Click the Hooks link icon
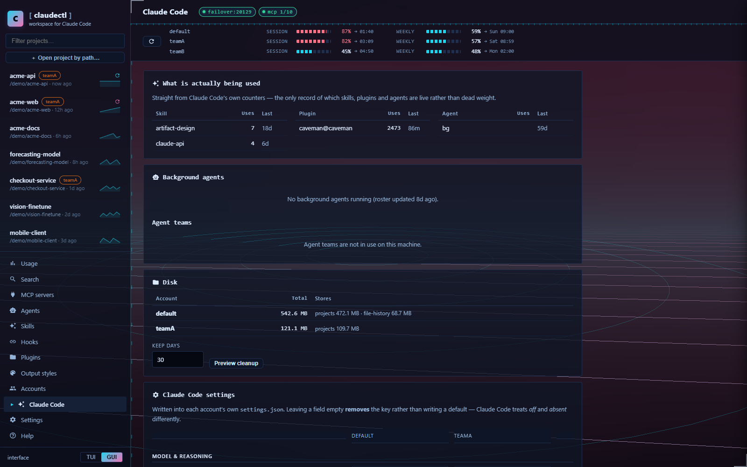Screen dimensions: 747x467 13,342
